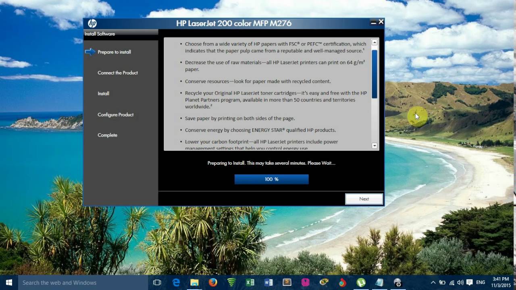Click the Preparing to Install status message

pos(271,163)
